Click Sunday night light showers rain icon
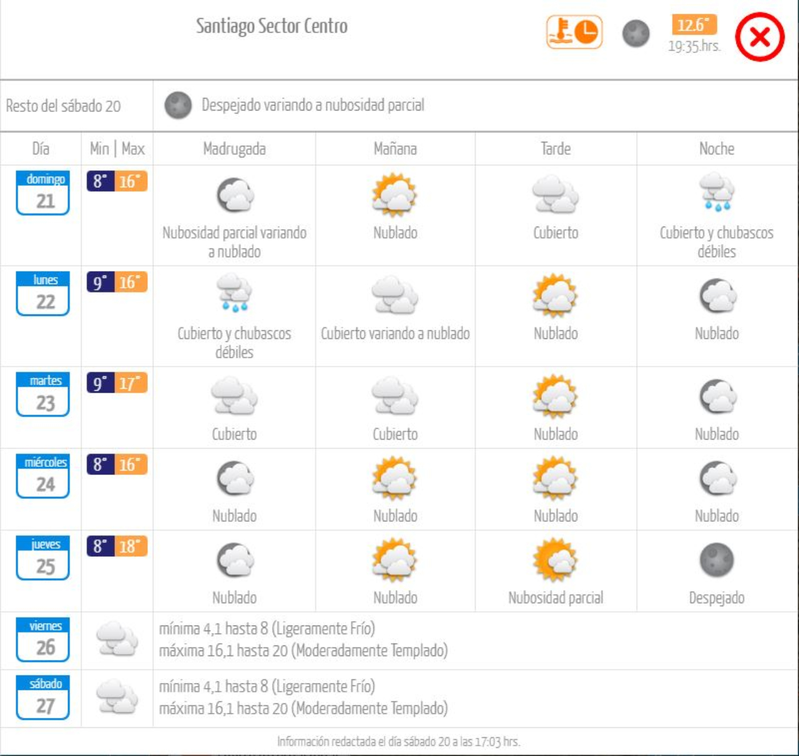 tap(717, 193)
